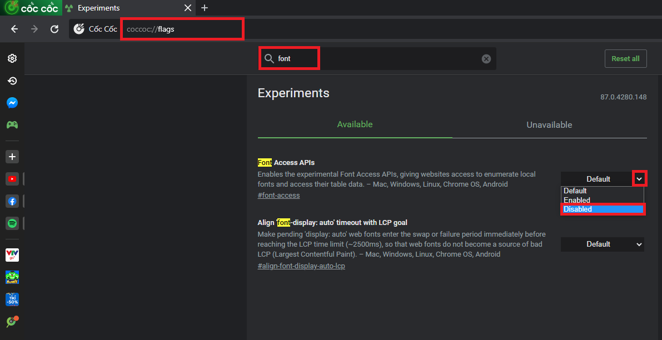Open YouTube from the sidebar
Screen dimensions: 662x340
click(x=12, y=179)
